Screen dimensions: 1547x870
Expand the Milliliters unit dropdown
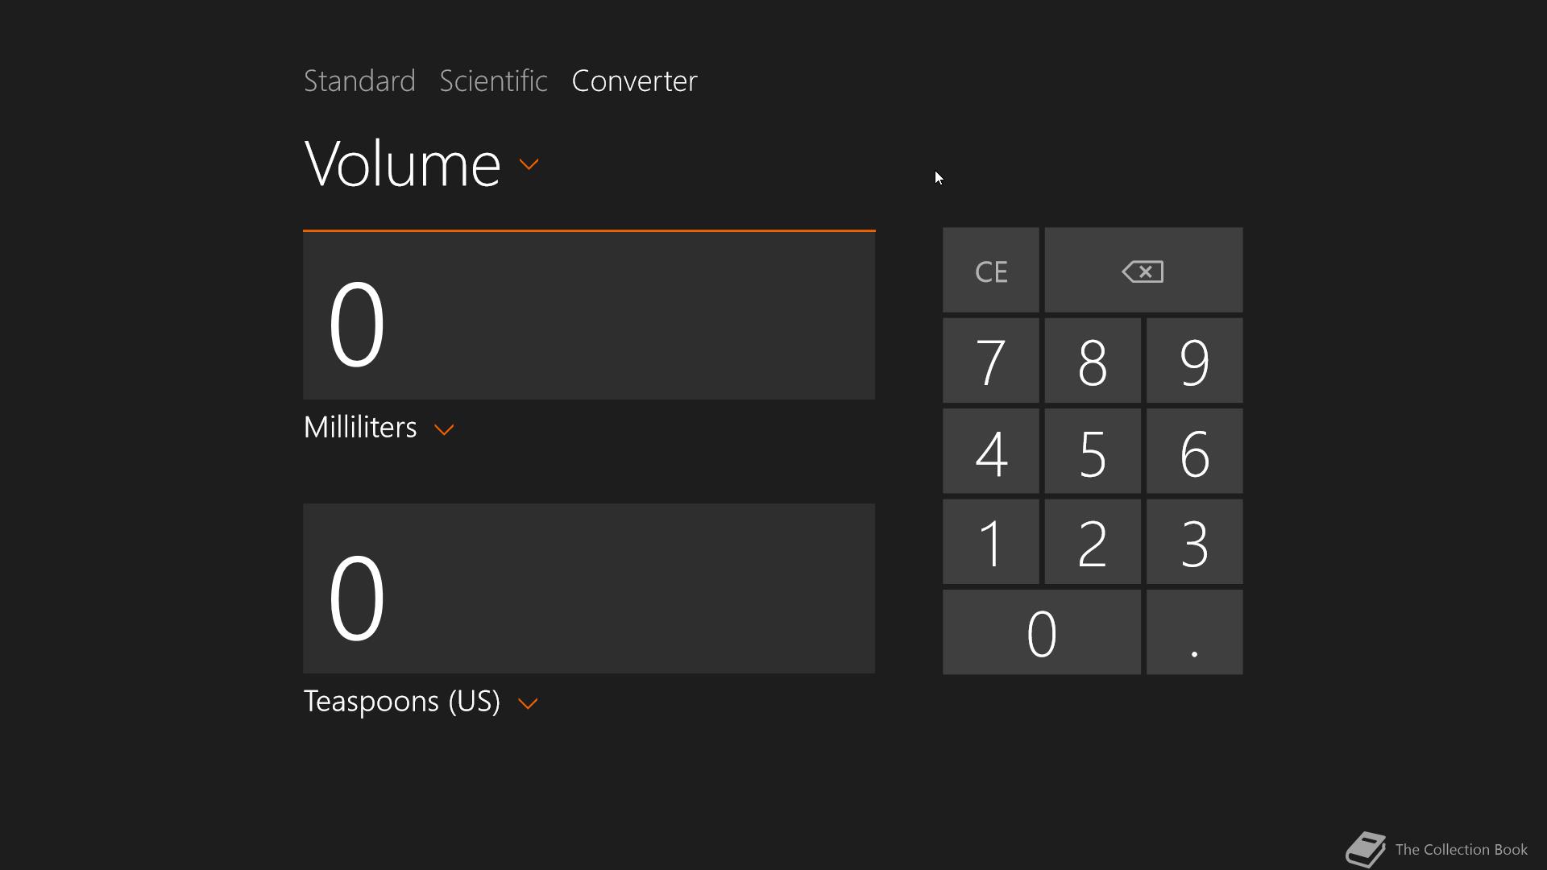tap(444, 429)
